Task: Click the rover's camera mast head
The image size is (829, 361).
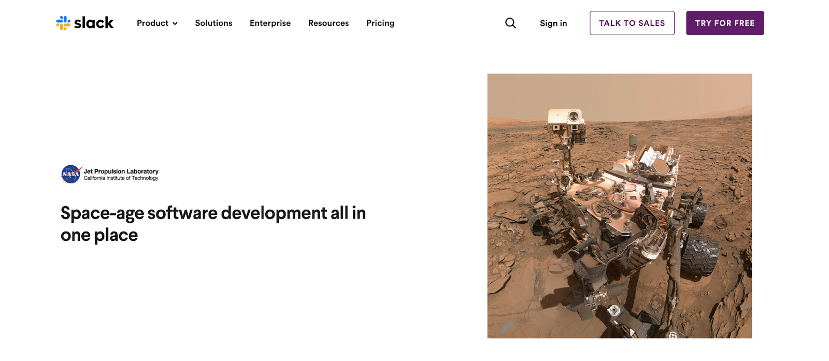Action: tap(566, 119)
